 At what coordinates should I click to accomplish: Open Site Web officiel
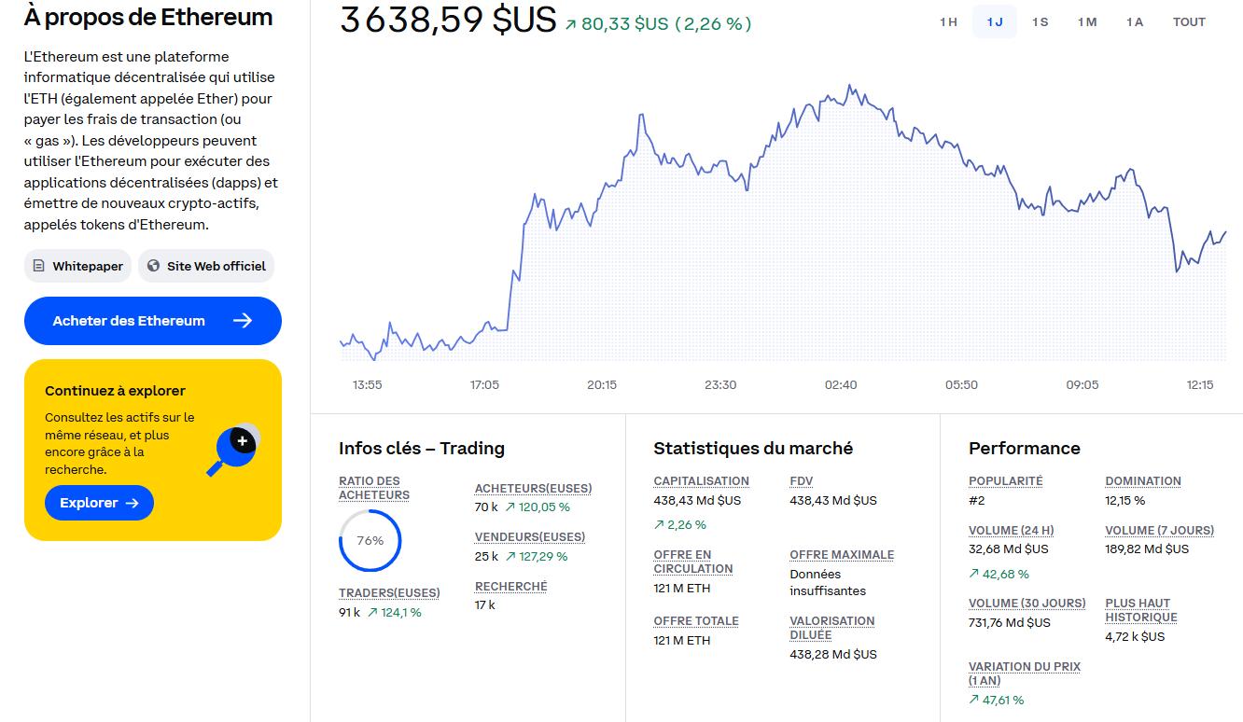pyautogui.click(x=206, y=266)
